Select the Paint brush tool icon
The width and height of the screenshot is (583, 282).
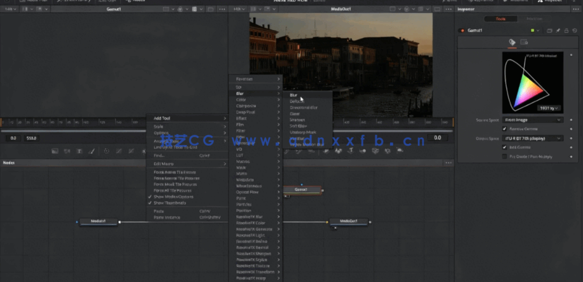92,151
